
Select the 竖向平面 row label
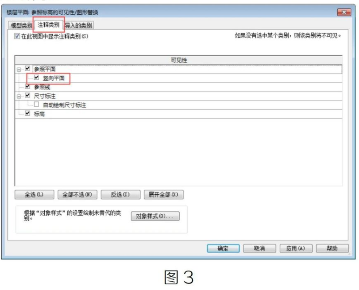tap(54, 78)
